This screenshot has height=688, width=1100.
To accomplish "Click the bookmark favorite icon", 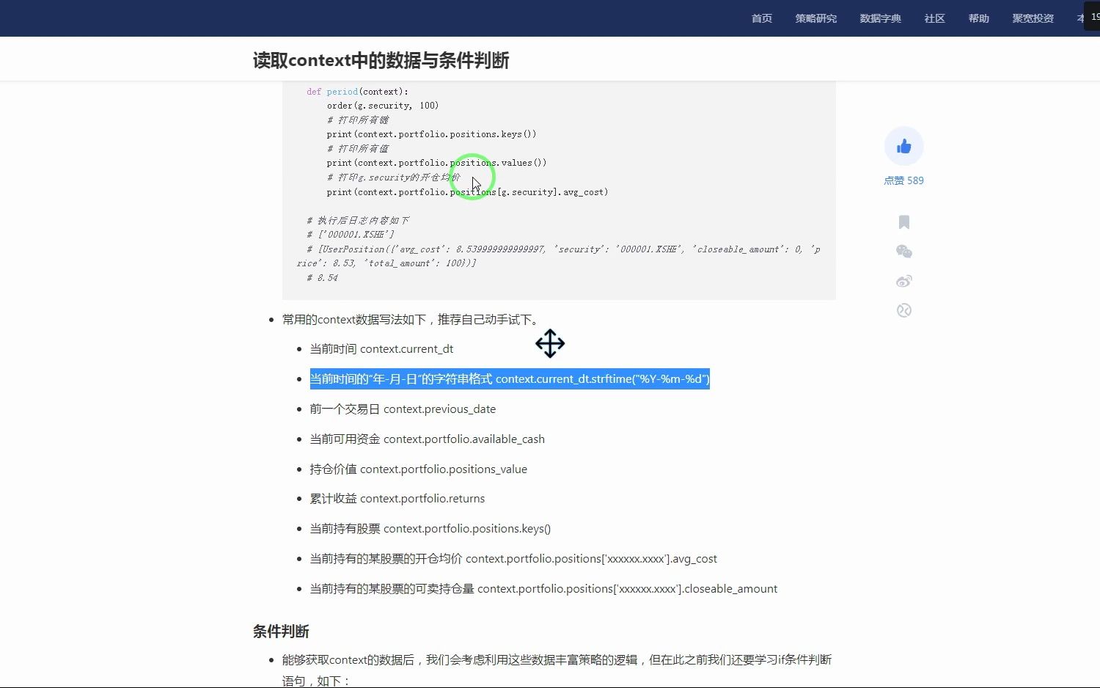I will click(904, 222).
